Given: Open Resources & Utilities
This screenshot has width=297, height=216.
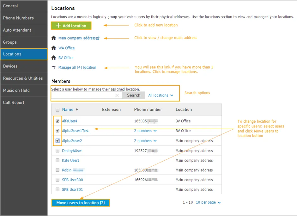Looking at the screenshot, I should click(24, 78).
